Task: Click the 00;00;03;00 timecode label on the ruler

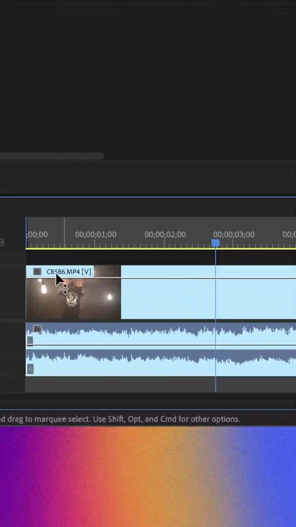Action: tap(234, 235)
